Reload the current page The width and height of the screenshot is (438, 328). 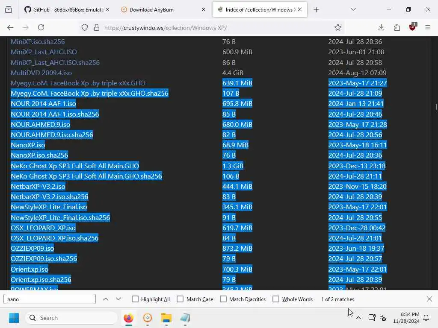pyautogui.click(x=41, y=27)
